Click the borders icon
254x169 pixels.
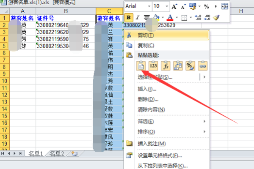[x=184, y=18]
